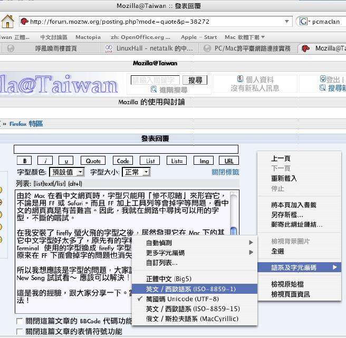Viewport: 346px width, 338px height.
Task: Click the Quote BBCode button
Action: pos(93,161)
